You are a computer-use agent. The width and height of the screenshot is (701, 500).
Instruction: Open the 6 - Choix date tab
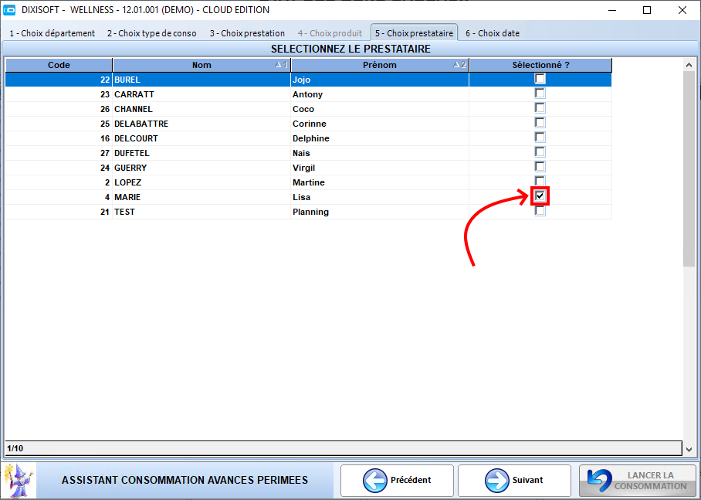(493, 33)
